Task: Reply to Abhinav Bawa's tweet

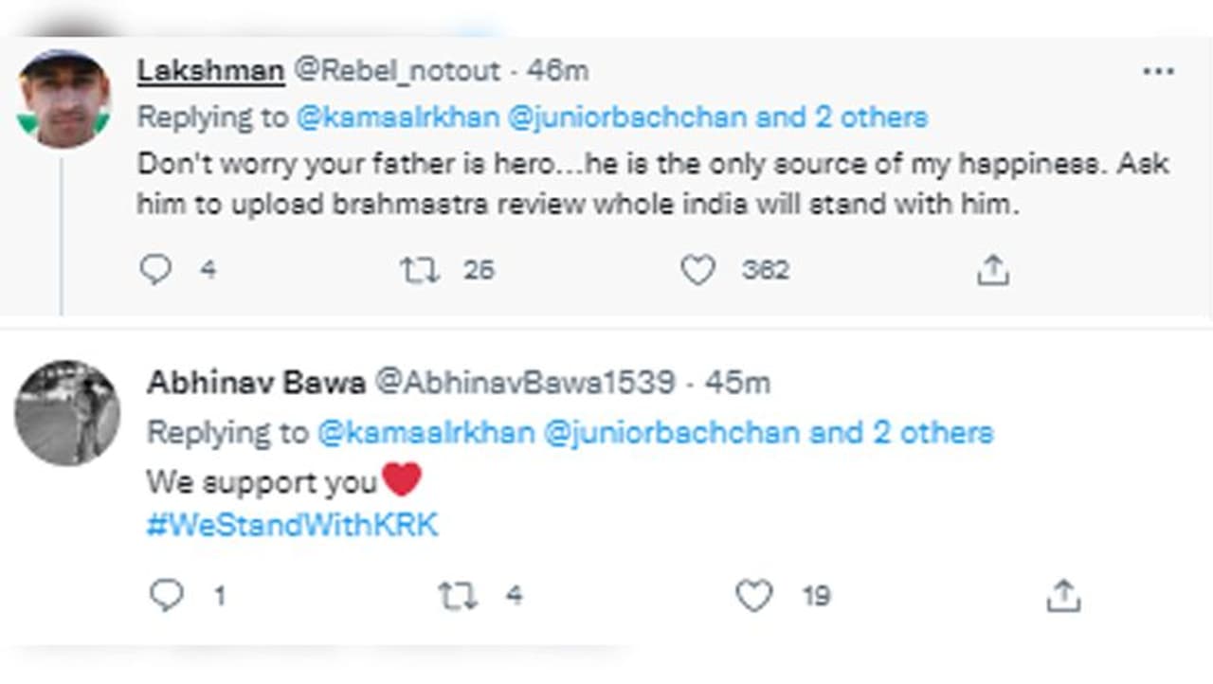Action: 167,596
